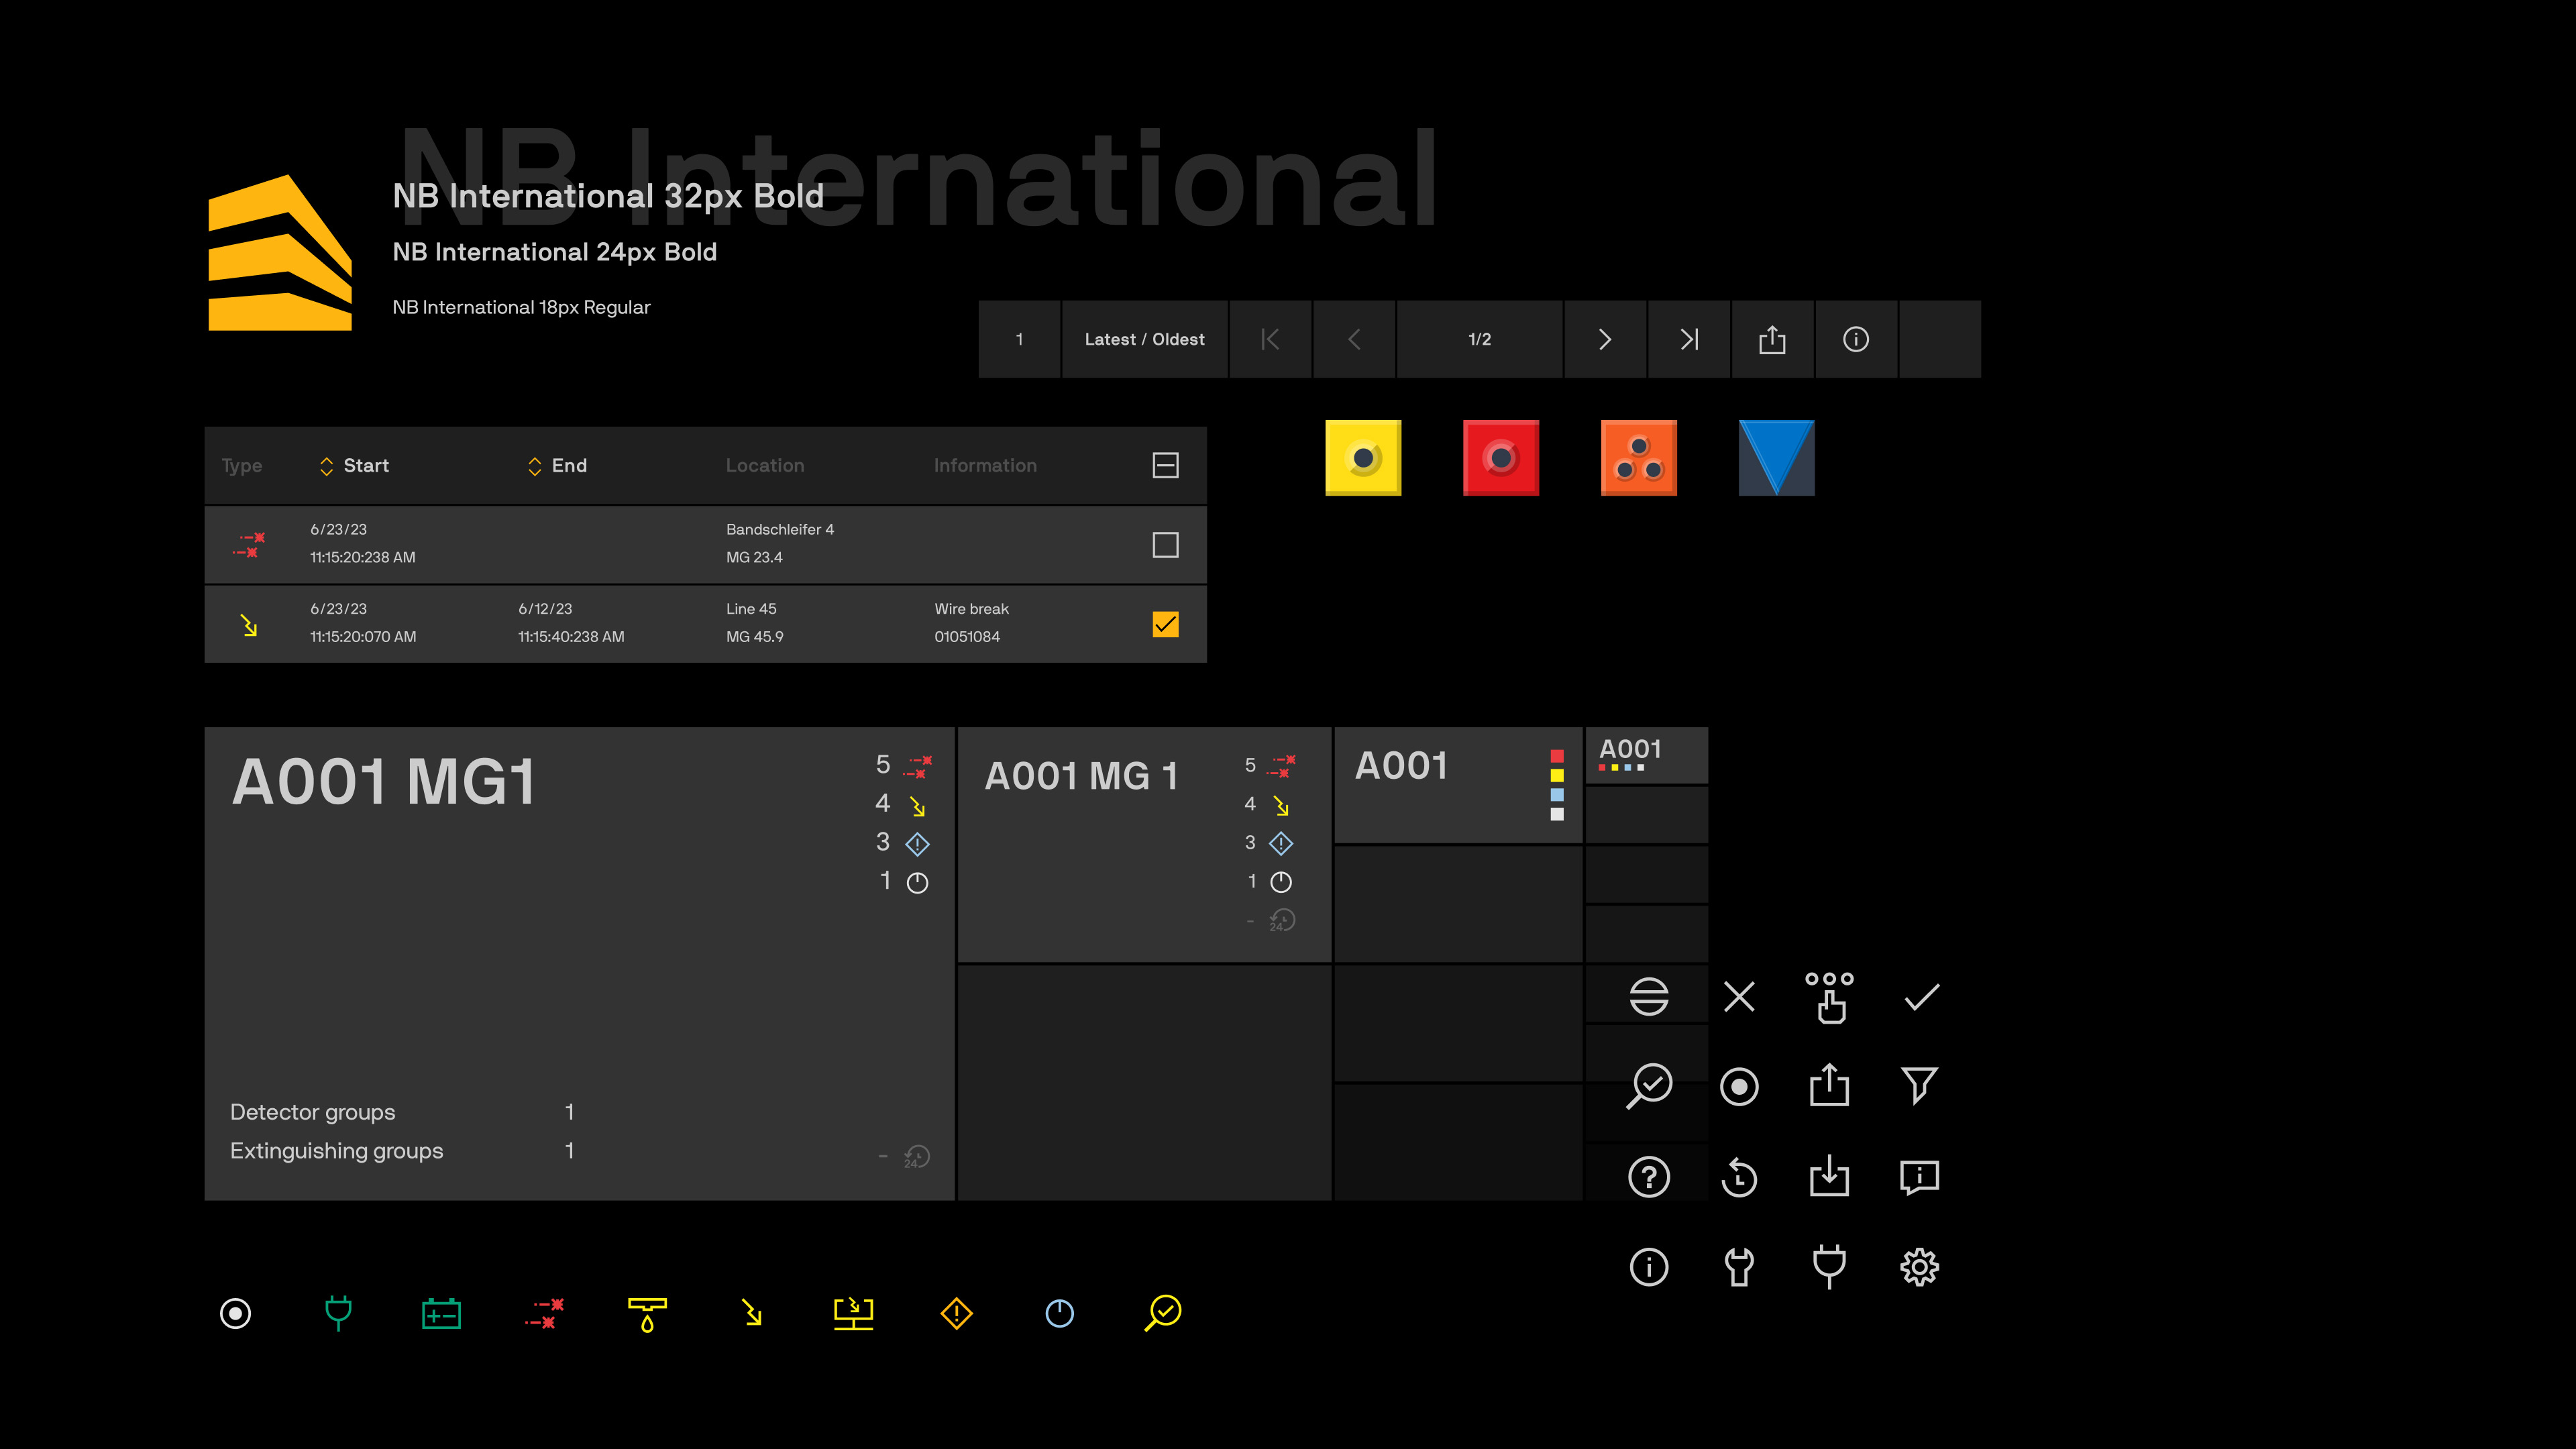Viewport: 2576px width, 1449px height.
Task: Click the orange diamond warning icon in bottom row
Action: (957, 1313)
